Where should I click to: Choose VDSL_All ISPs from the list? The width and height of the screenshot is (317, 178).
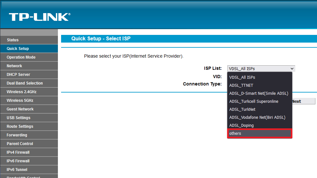pyautogui.click(x=260, y=77)
